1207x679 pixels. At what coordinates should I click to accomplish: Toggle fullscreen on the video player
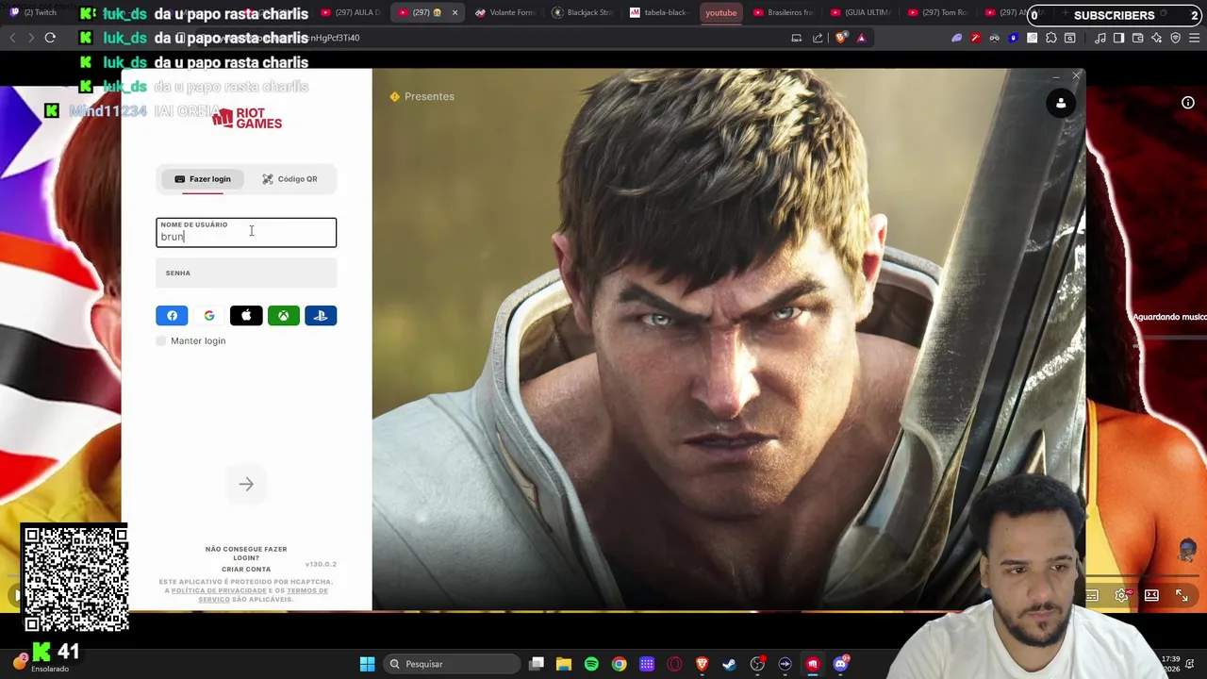point(1182,596)
